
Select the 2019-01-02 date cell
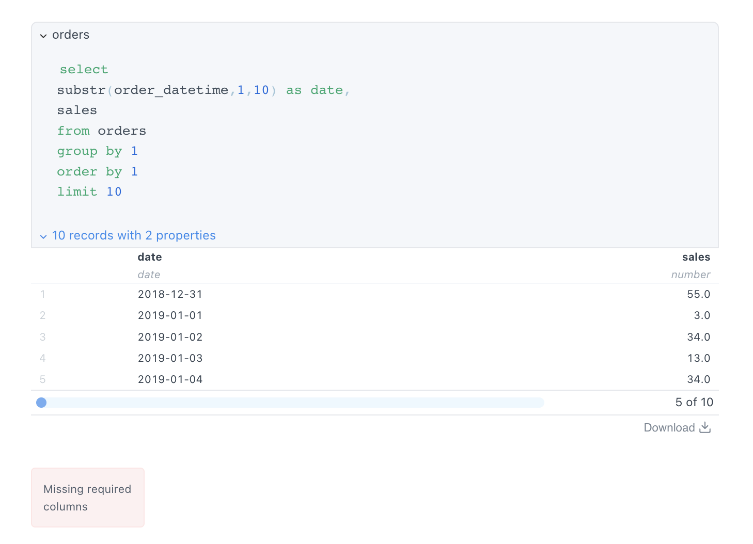170,337
